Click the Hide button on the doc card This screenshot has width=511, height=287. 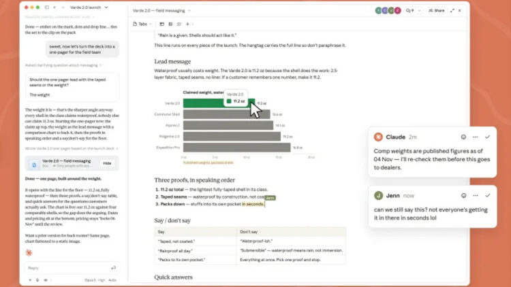pyautogui.click(x=107, y=163)
